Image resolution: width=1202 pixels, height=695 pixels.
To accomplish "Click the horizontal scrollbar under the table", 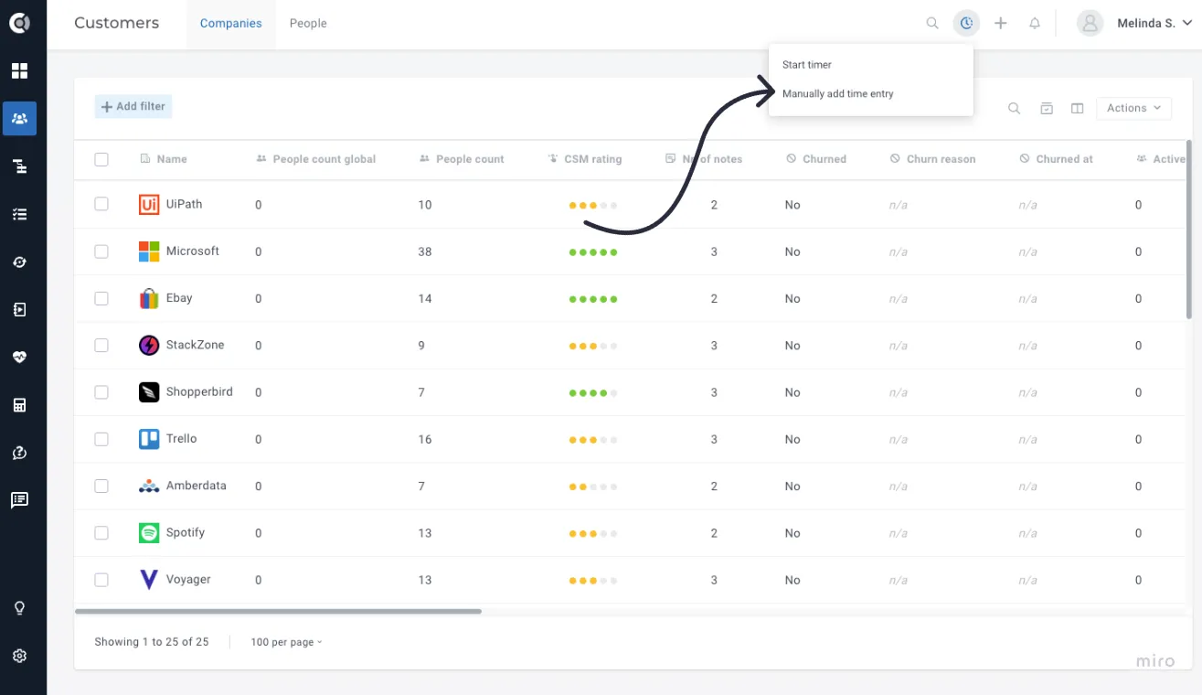I will (278, 611).
